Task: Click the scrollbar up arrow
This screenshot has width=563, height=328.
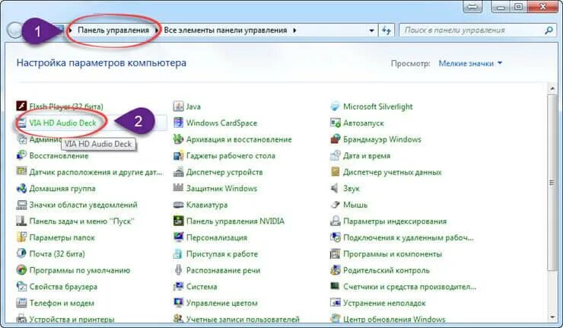Action: (552, 88)
